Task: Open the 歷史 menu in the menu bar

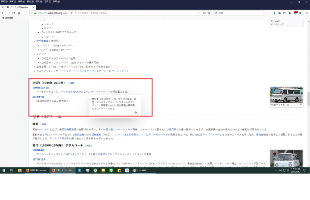Action: point(30,1)
